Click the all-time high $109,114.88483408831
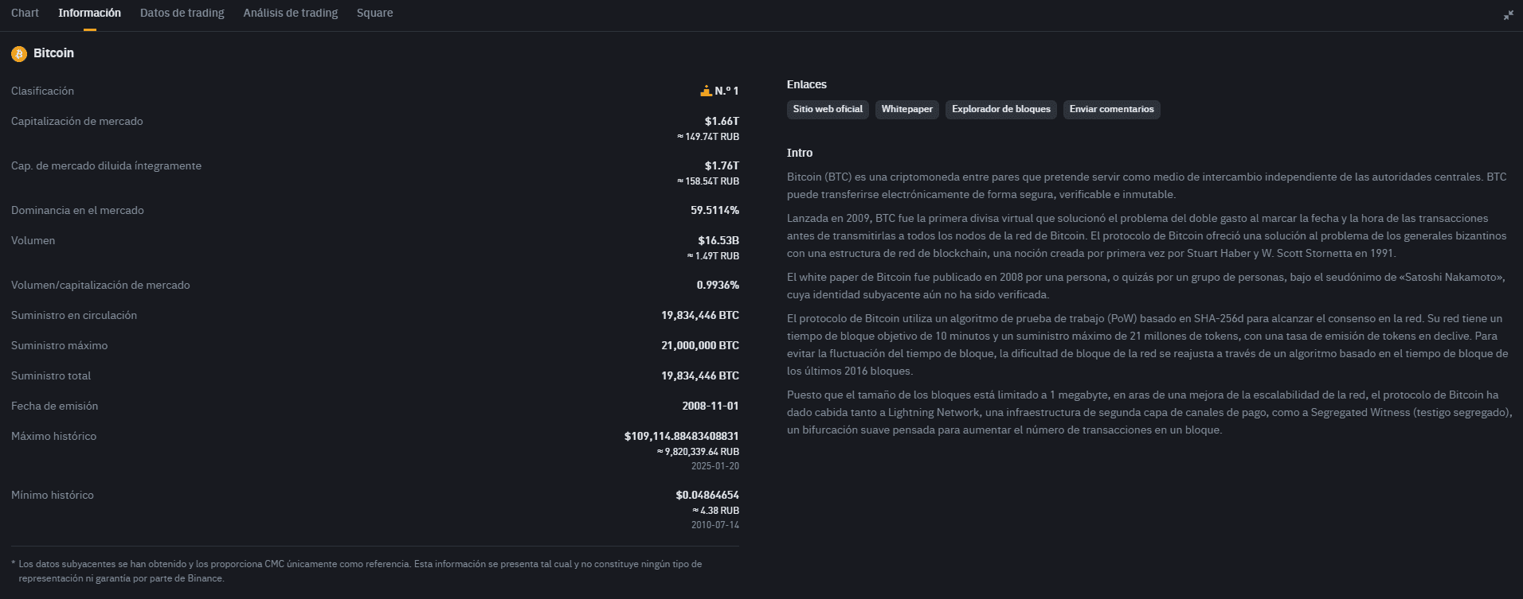 pos(682,436)
